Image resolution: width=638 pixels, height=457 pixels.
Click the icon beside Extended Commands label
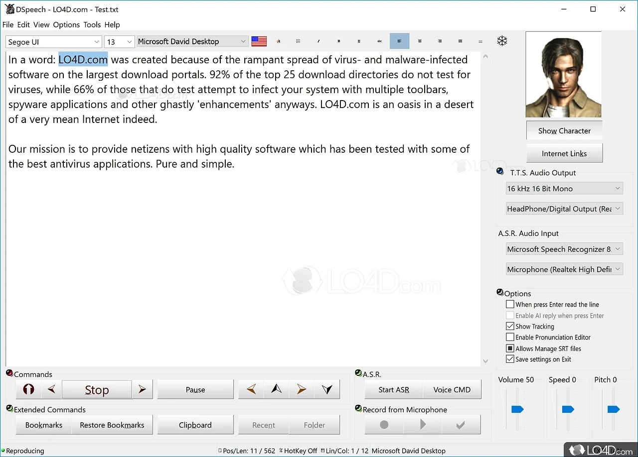coord(9,409)
